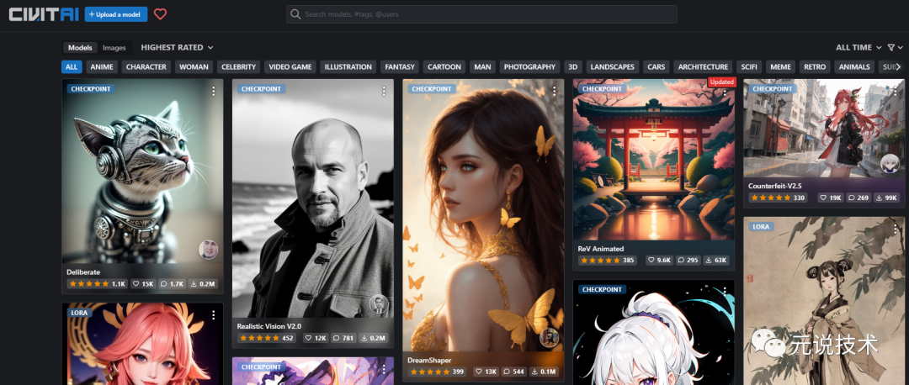Switch to Images view toggle

click(114, 48)
